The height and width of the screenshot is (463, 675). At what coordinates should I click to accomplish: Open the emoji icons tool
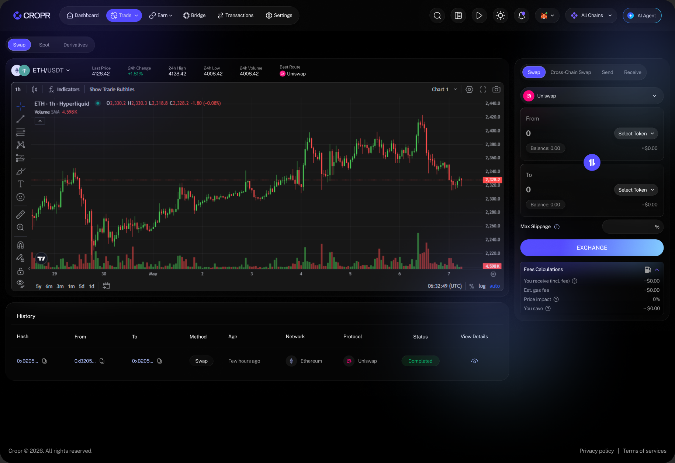(x=21, y=197)
